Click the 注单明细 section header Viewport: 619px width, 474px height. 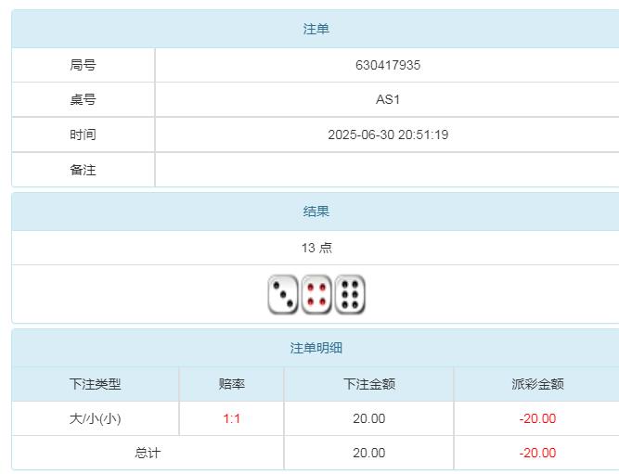tap(316, 348)
